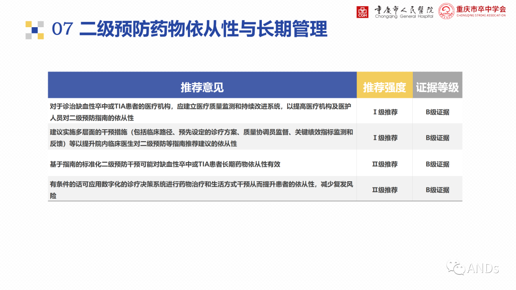Click the 重庆市卒中学会 red title text
This screenshot has height=290, width=516.
[481, 9]
